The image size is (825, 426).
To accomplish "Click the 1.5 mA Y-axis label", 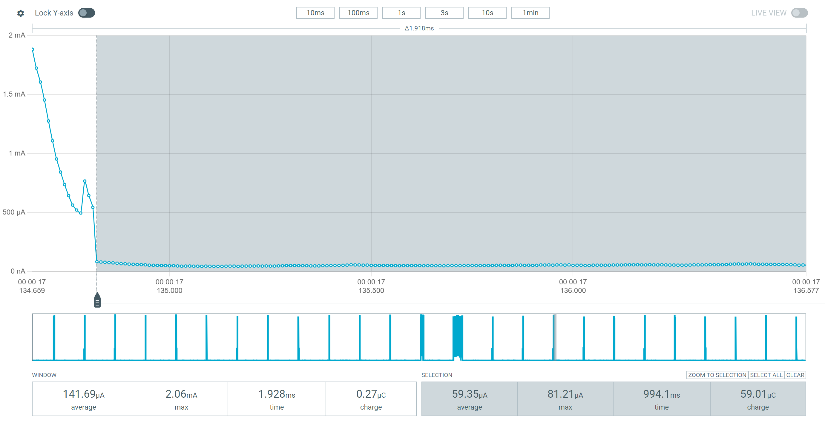I will [14, 94].
